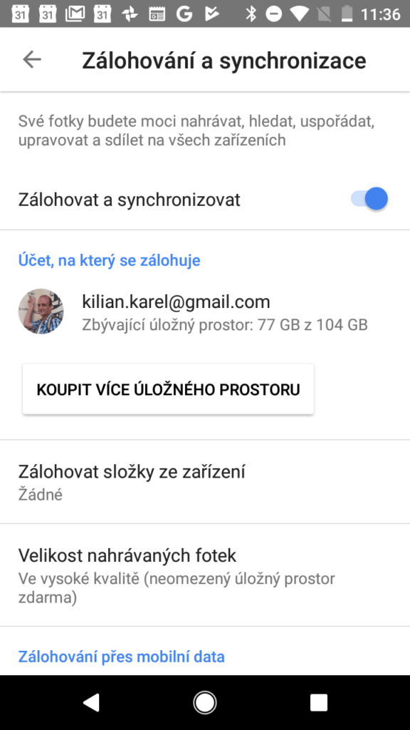Tap the first calendar 31 notification icon
Viewport: 410px width, 730px height.
click(x=20, y=14)
